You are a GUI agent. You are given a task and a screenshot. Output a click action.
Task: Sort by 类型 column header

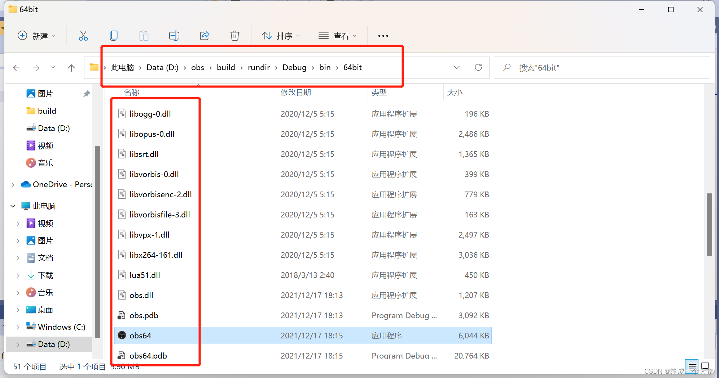click(379, 92)
